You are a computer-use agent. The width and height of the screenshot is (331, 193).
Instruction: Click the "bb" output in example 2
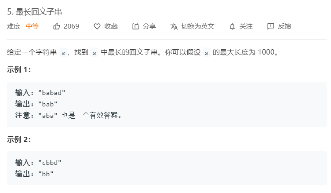[x=46, y=174]
